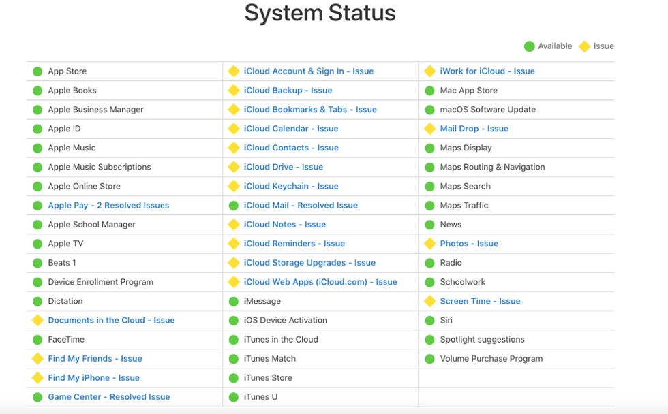Click the green dot beside iCloud Mail
The width and height of the screenshot is (668, 414).
[x=234, y=206]
